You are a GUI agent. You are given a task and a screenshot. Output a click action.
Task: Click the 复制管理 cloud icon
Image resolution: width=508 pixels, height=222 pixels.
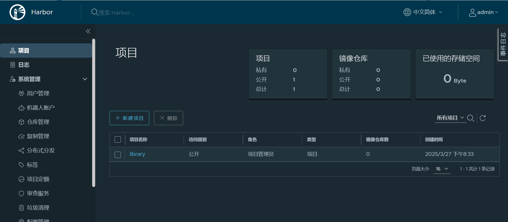point(21,136)
